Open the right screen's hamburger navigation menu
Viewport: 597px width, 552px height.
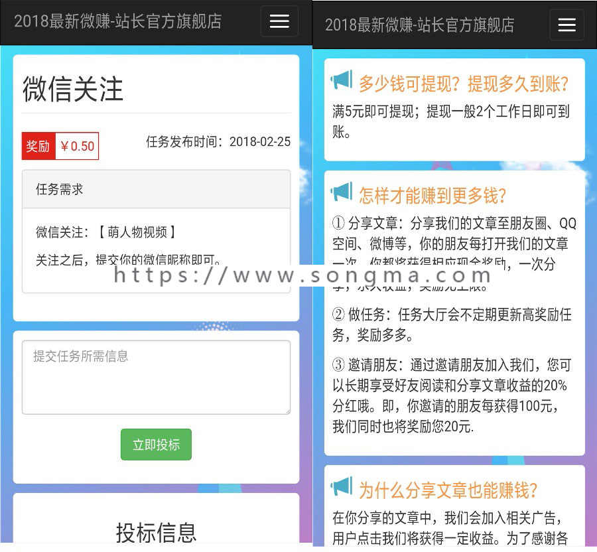coord(567,25)
